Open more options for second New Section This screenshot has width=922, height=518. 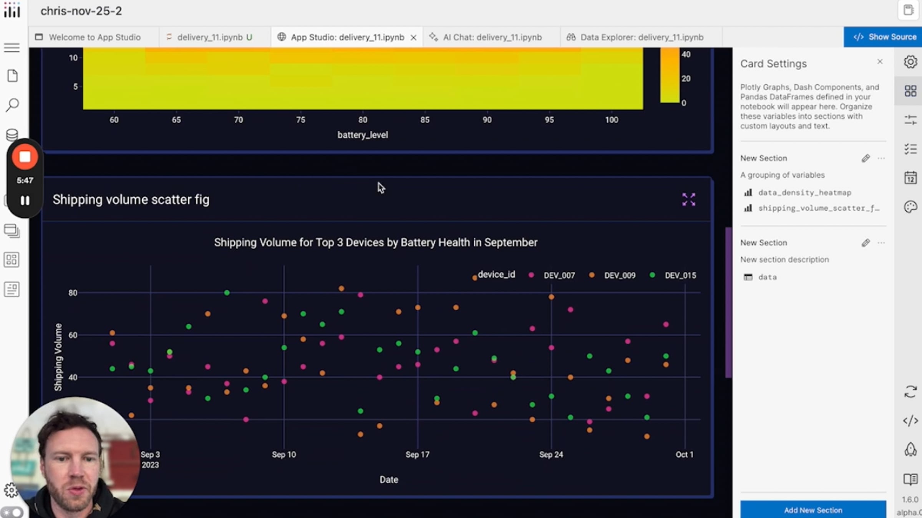[x=882, y=243]
